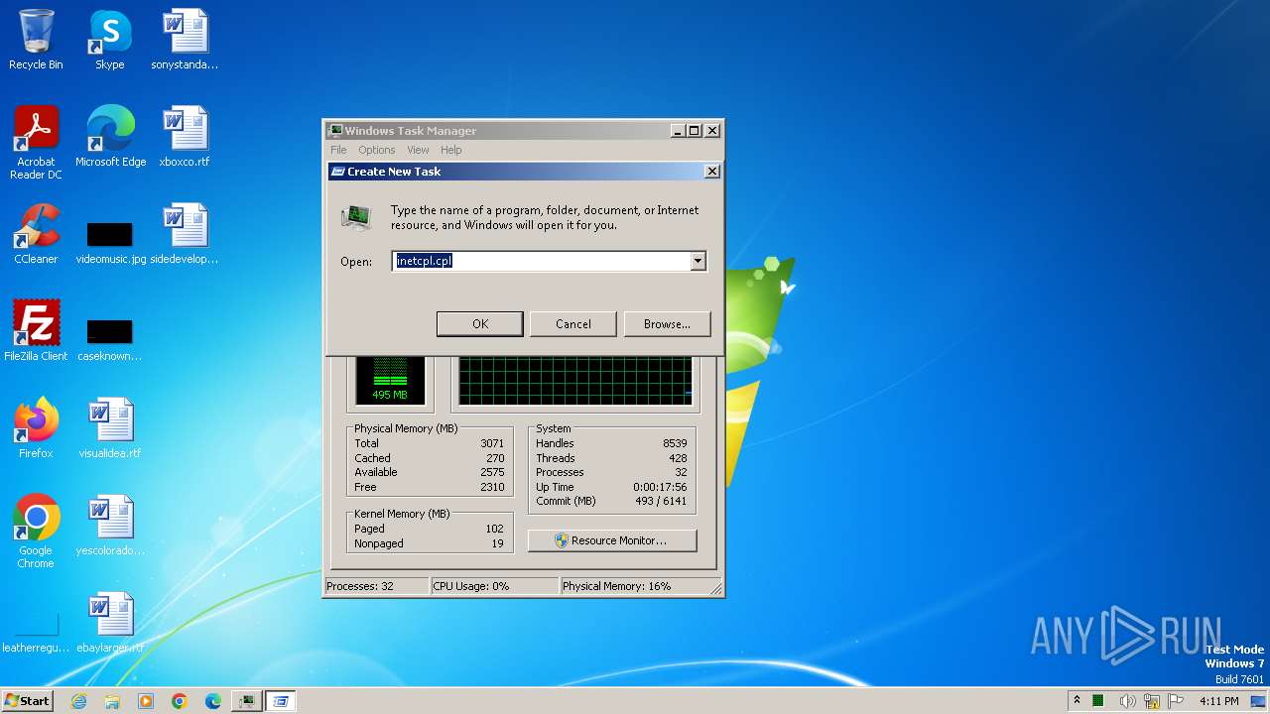Image resolution: width=1270 pixels, height=714 pixels.
Task: Close the Create New Task dialog
Action: (711, 172)
